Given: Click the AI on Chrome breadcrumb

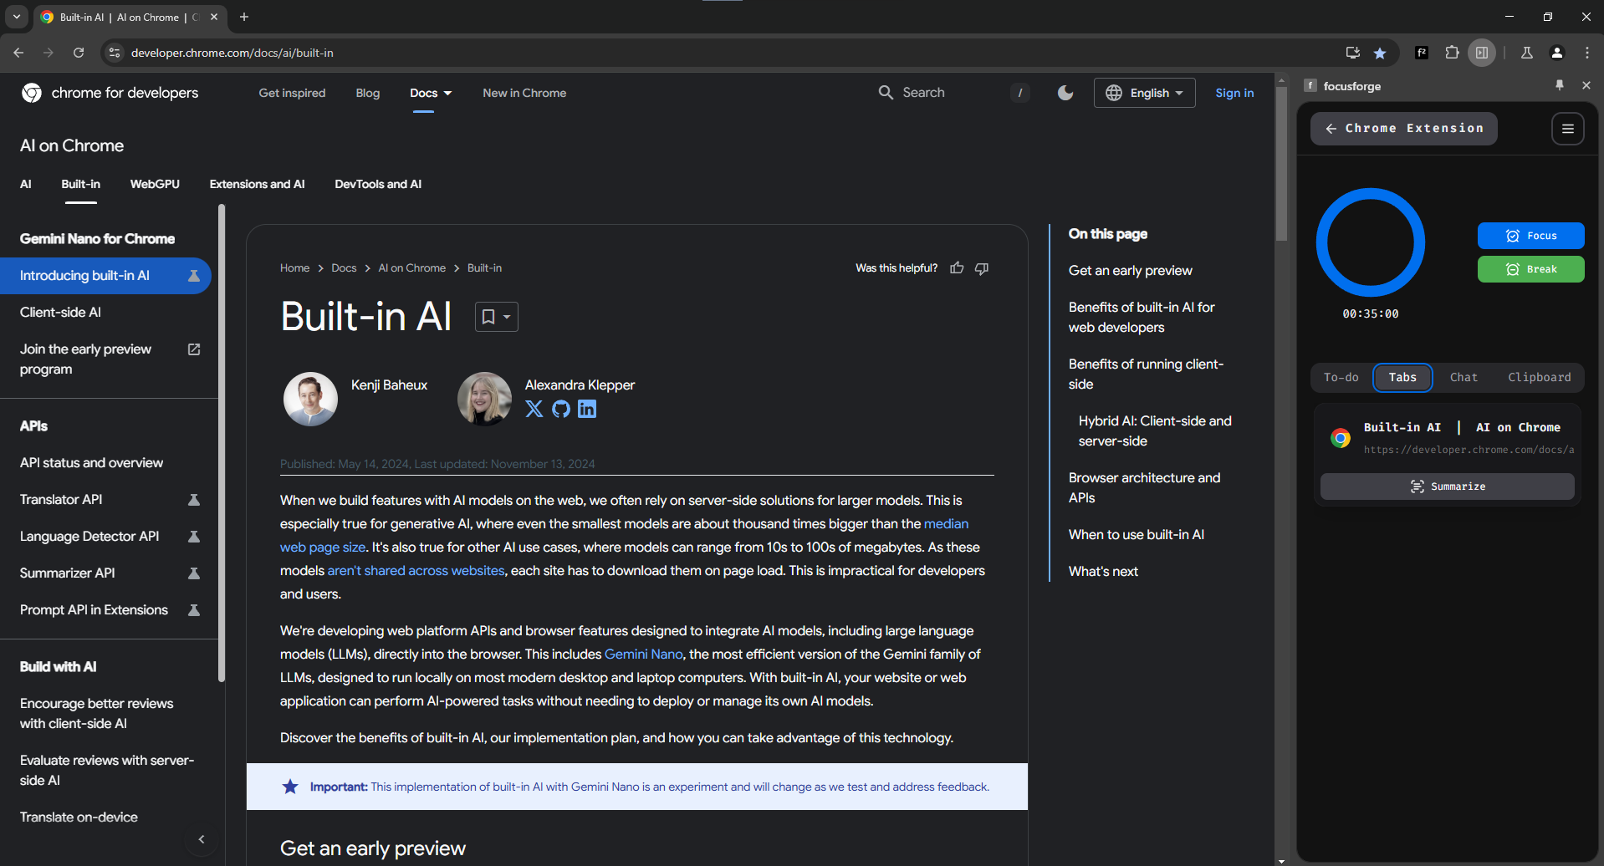Looking at the screenshot, I should (x=411, y=268).
